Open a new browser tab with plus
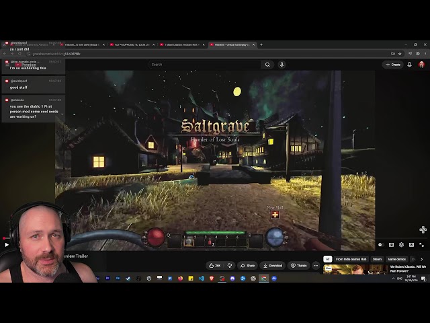The height and width of the screenshot is (323, 430). [x=261, y=44]
